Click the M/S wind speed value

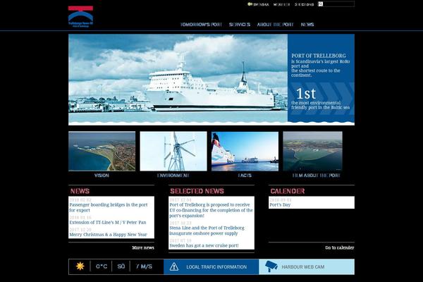[x=145, y=266]
